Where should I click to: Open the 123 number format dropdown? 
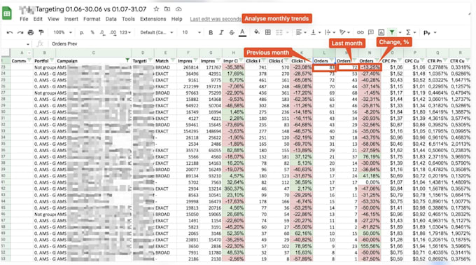pyautogui.click(x=125, y=32)
